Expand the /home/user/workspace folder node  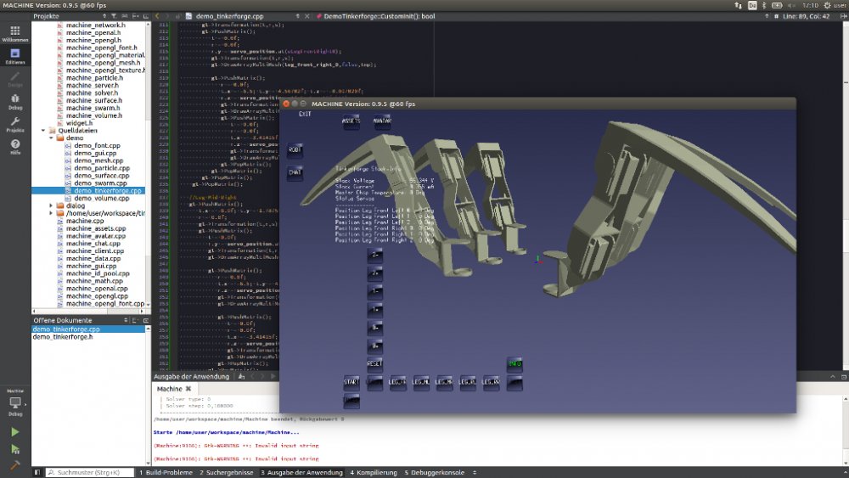[x=52, y=213]
